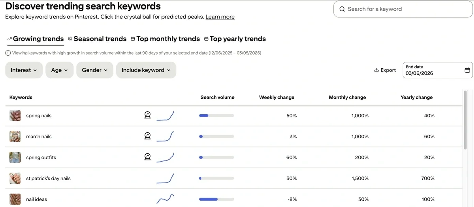
Task: Follow the Learn more link
Action: [x=220, y=17]
